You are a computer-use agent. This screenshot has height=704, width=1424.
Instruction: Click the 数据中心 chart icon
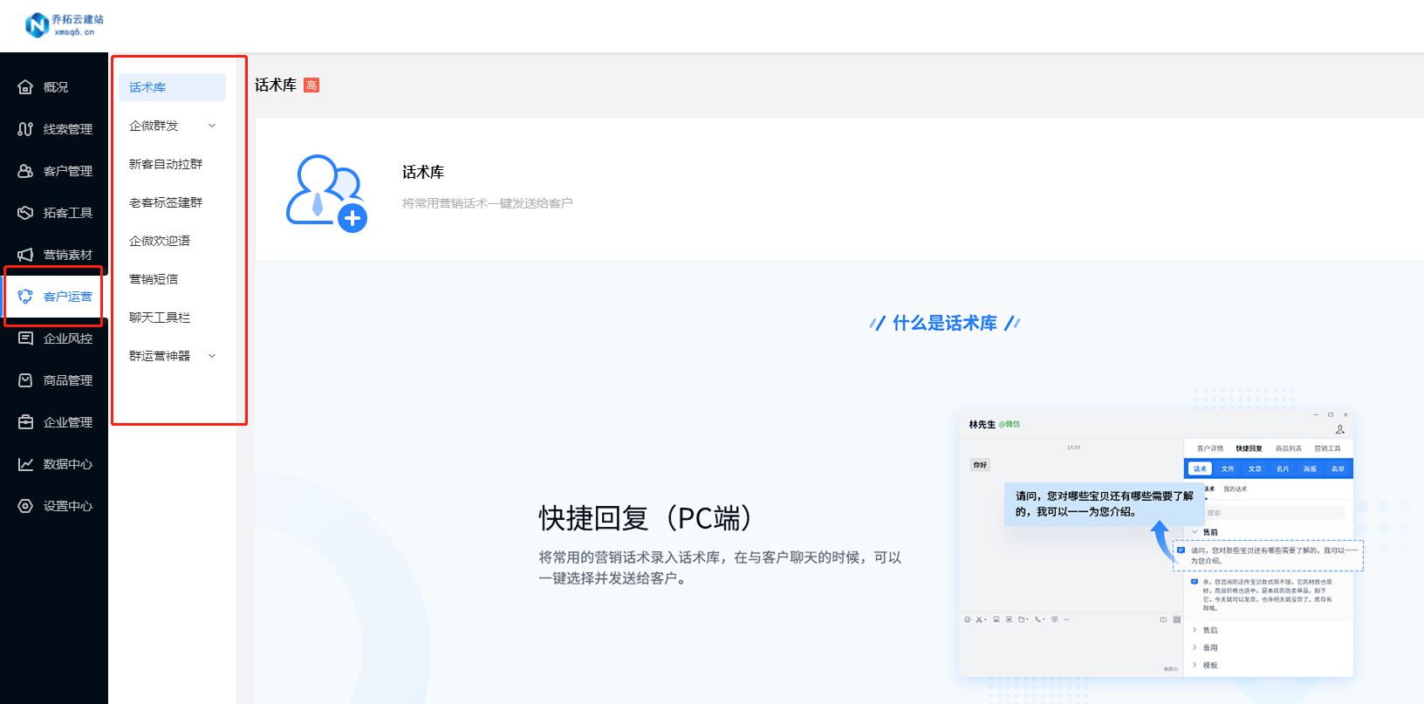25,464
